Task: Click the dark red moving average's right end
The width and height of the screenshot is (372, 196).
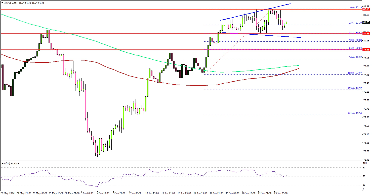Action: coord(298,69)
